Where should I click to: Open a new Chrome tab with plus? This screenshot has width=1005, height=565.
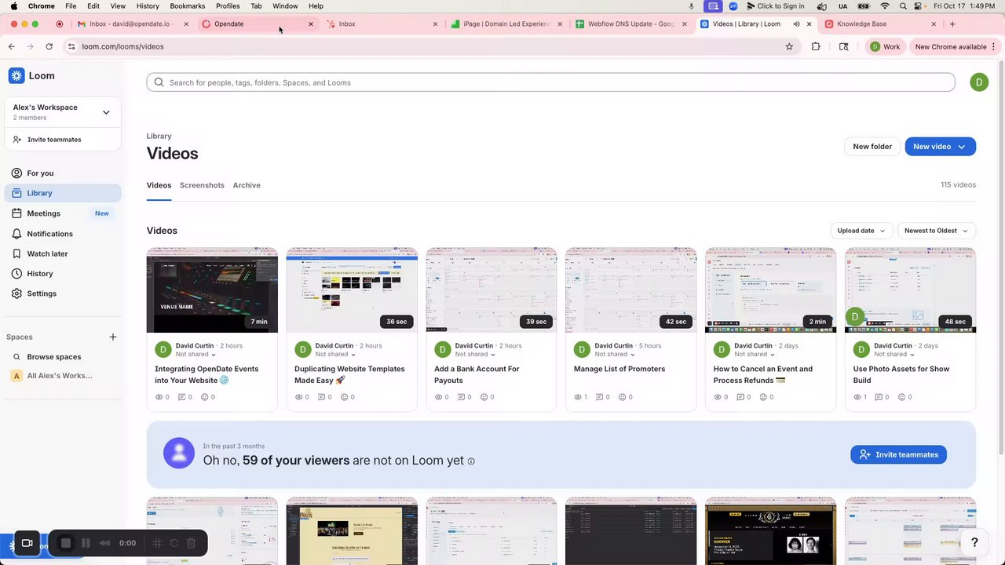click(x=952, y=24)
